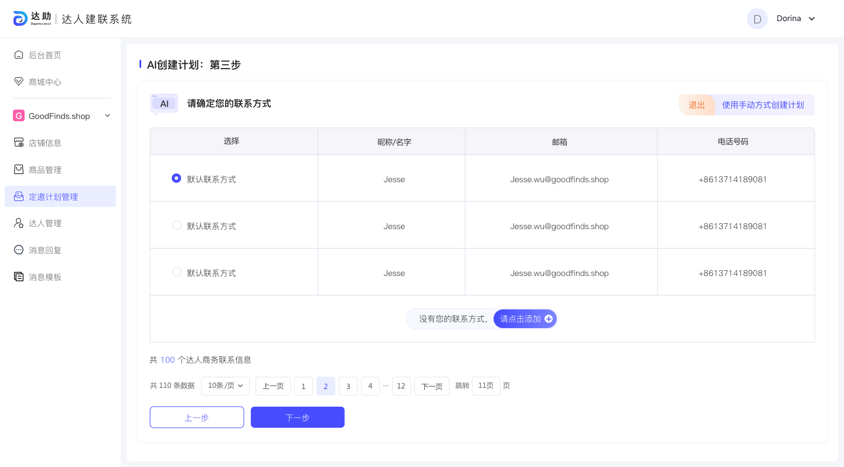Click the chat bubble icon for 消息回复
Image resolution: width=844 pixels, height=467 pixels.
pyautogui.click(x=19, y=250)
